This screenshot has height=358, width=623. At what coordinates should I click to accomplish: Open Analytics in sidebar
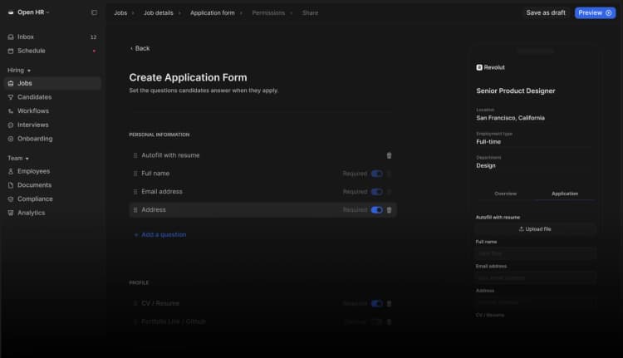52,213
